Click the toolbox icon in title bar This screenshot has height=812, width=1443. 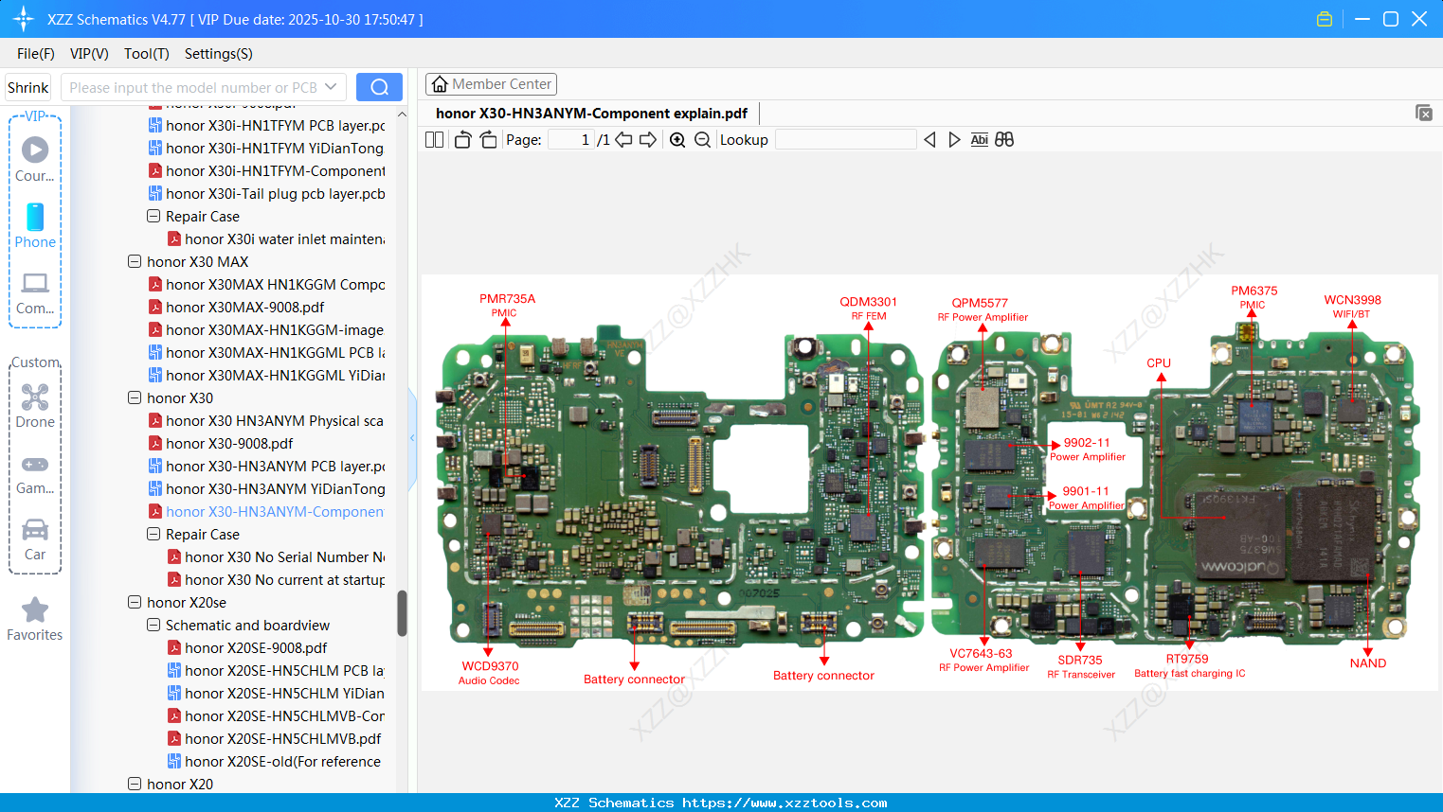click(x=1325, y=19)
